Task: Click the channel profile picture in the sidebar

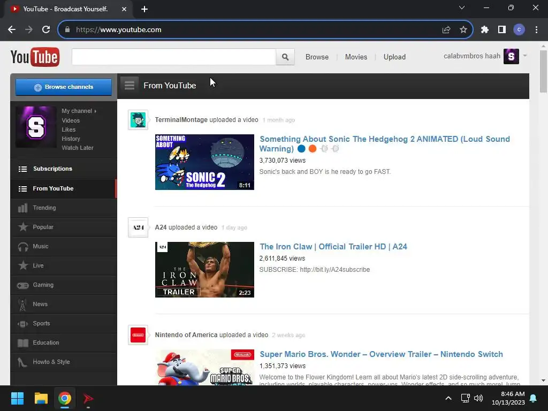Action: pos(36,127)
